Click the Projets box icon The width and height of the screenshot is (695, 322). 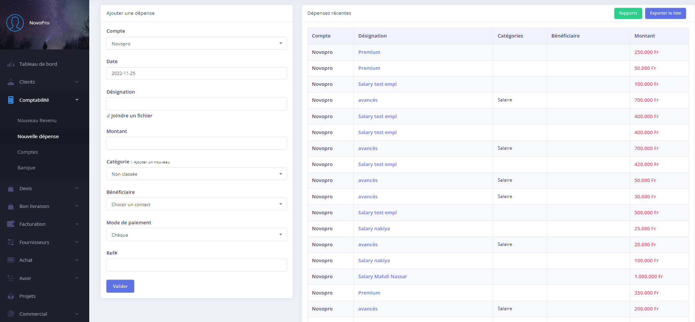tap(11, 296)
